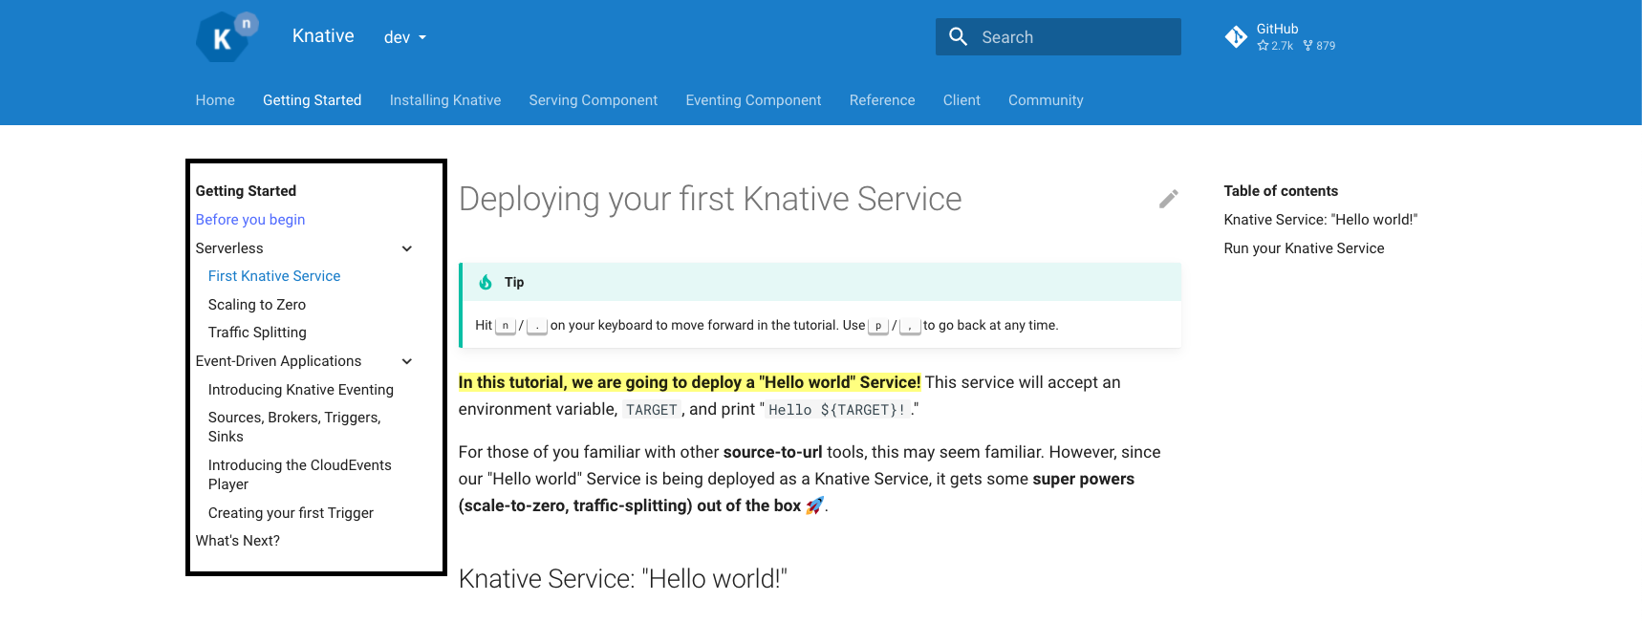Open the GitHub repository icon
Screen dimensions: 1642x623
pyautogui.click(x=1236, y=36)
